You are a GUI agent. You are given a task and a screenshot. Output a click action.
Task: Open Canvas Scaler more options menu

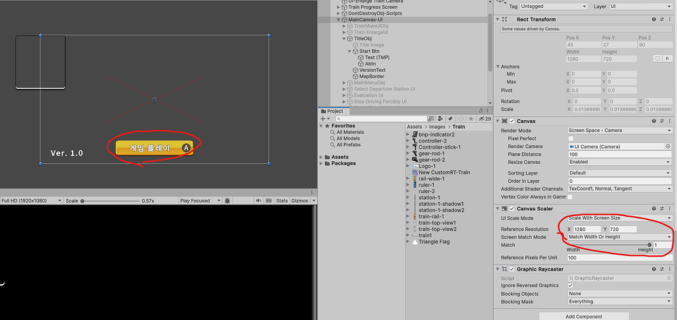tap(669, 209)
